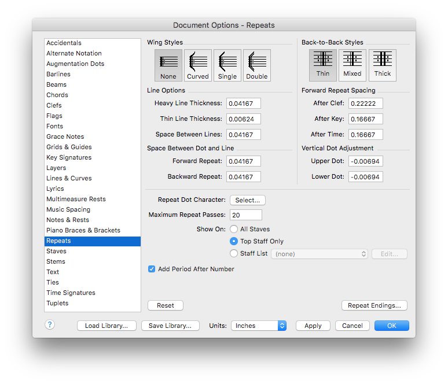448x384 pixels.
Task: Apply the repeat settings
Action: point(313,326)
